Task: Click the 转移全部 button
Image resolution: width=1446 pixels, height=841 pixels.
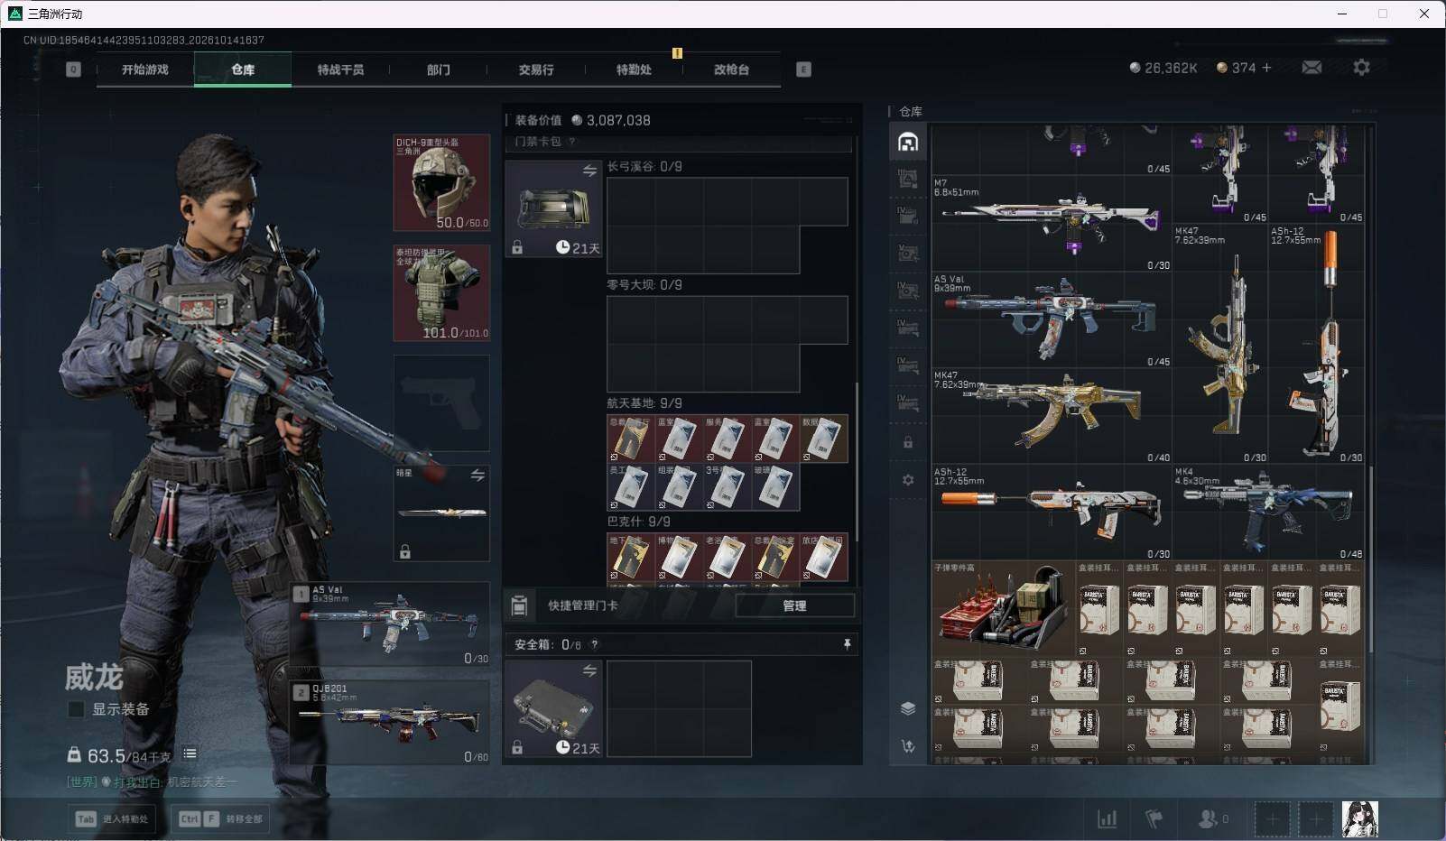Action: coord(220,818)
